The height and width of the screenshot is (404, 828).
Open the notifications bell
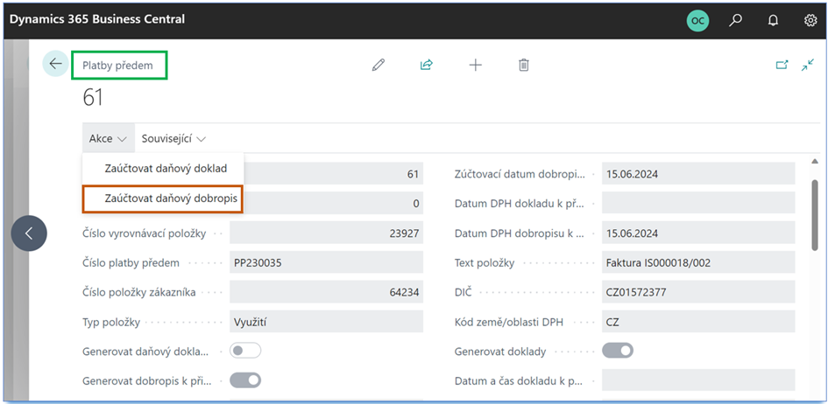coord(773,20)
